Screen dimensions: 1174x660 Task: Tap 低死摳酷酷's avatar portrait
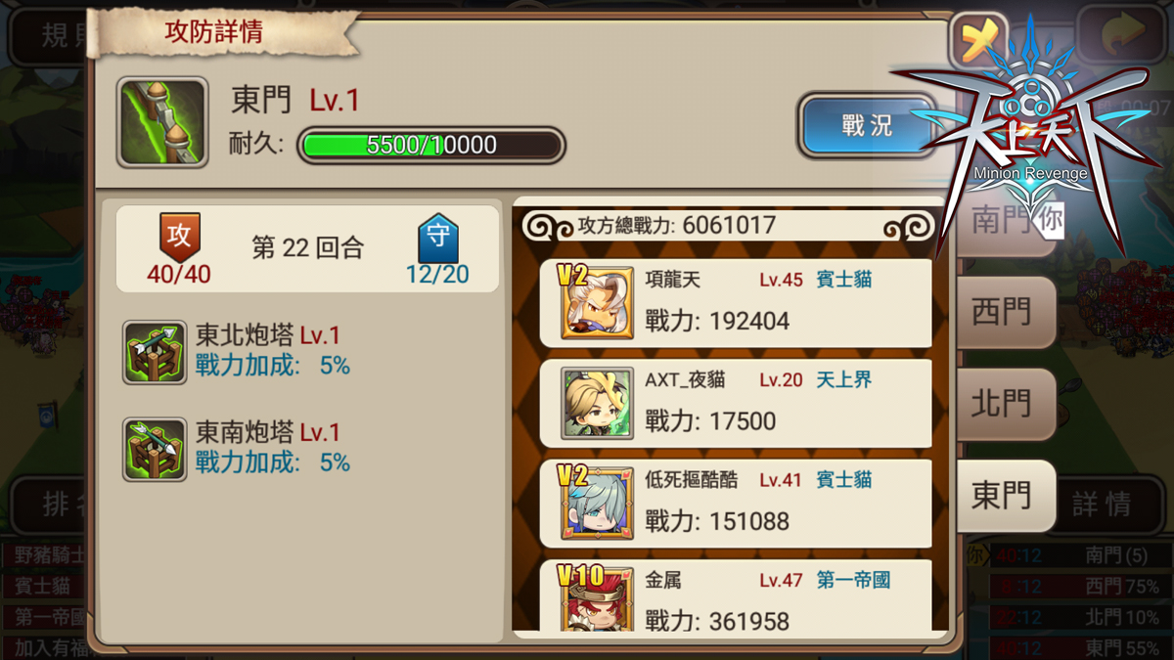[x=597, y=504]
